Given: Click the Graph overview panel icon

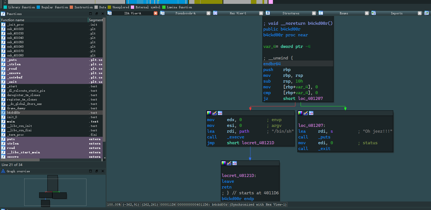Looking at the screenshot, I should pyautogui.click(x=3, y=171).
